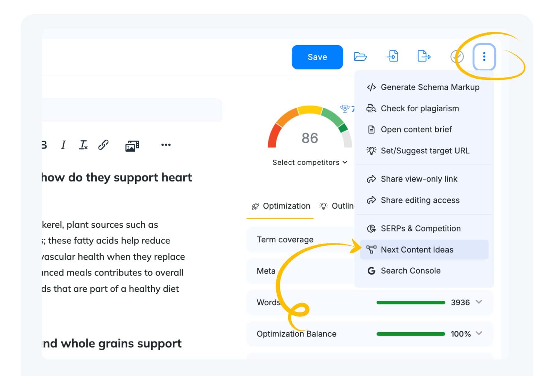
Task: Insert a link with chain icon
Action: coord(103,145)
